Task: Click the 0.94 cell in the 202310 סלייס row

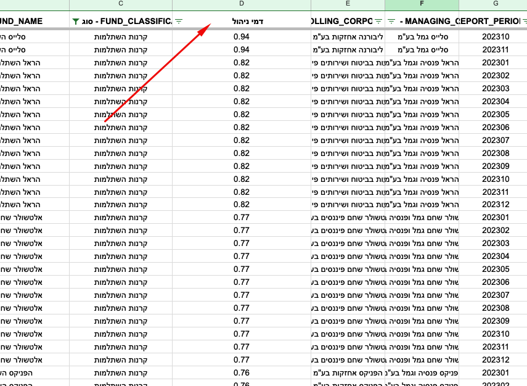Action: tap(242, 36)
